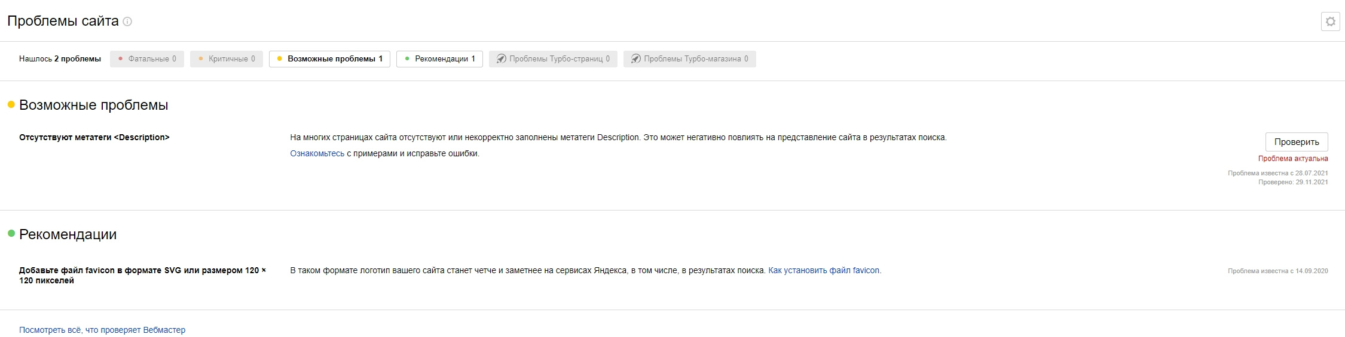The height and width of the screenshot is (337, 1345).
Task: Follow "Посмотреть всё, что проверяет Вебмастер" link
Action: point(102,330)
